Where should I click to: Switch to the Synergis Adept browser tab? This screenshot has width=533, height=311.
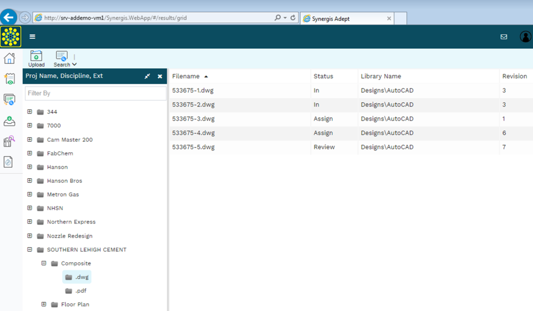[346, 18]
